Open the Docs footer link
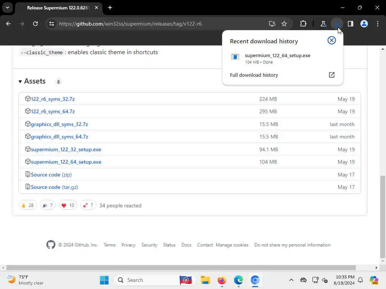The width and height of the screenshot is (386, 289). pyautogui.click(x=186, y=245)
